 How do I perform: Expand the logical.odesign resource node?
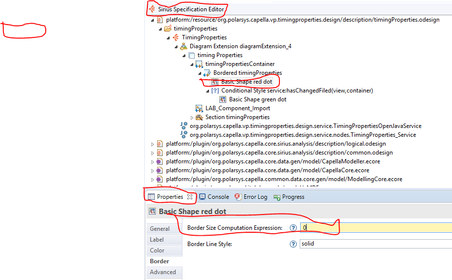pos(152,144)
